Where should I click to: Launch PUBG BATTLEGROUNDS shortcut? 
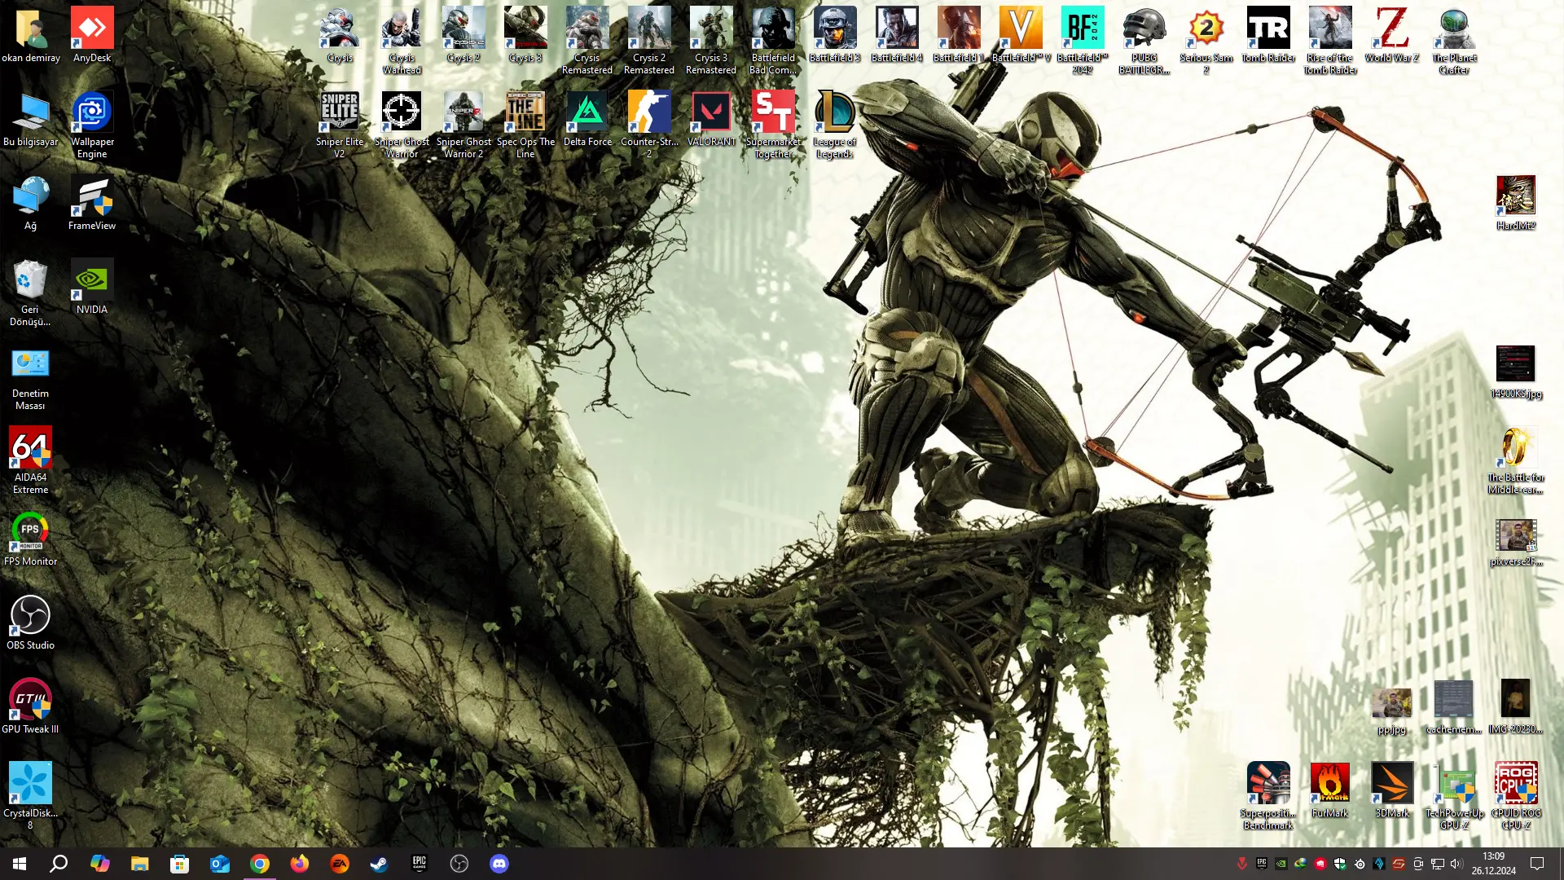[1144, 41]
